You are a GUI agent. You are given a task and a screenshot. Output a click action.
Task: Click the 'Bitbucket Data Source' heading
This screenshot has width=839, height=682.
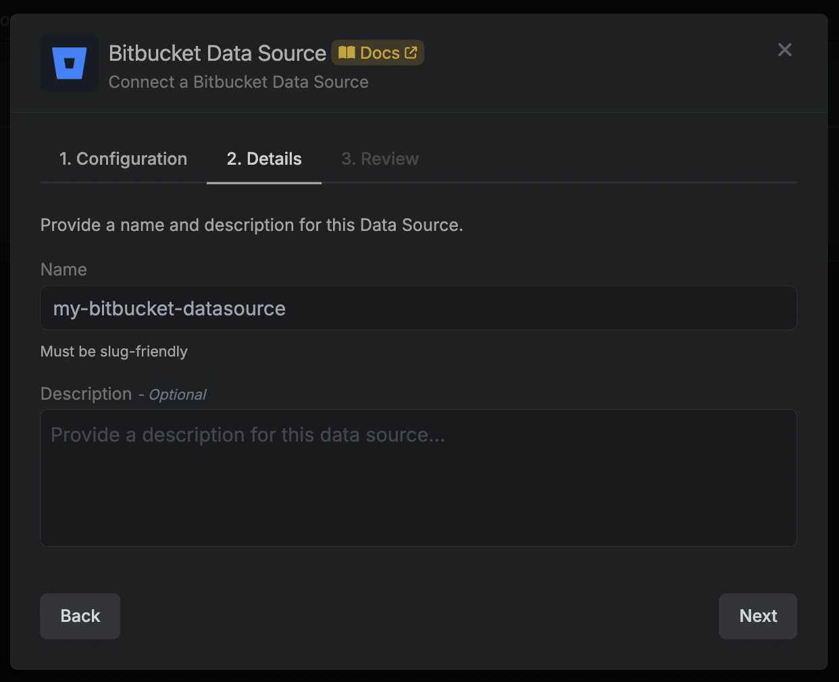218,53
